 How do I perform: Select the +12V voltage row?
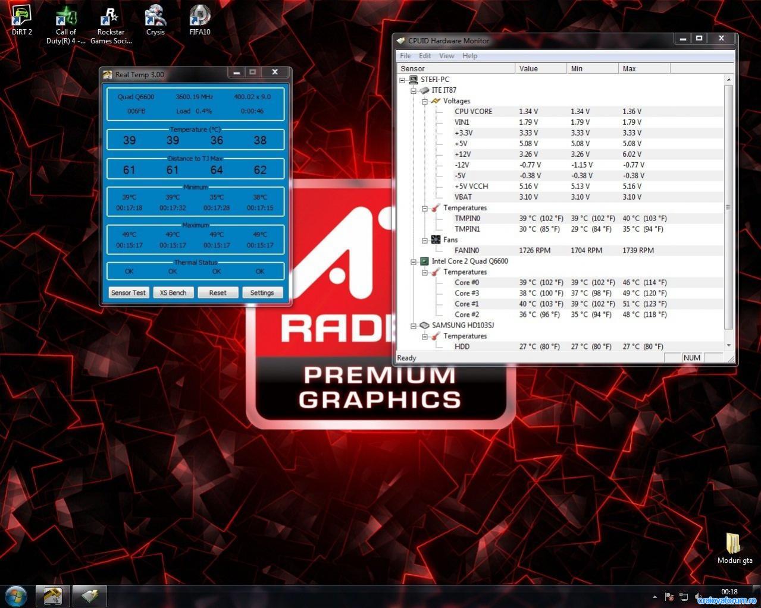click(x=561, y=155)
